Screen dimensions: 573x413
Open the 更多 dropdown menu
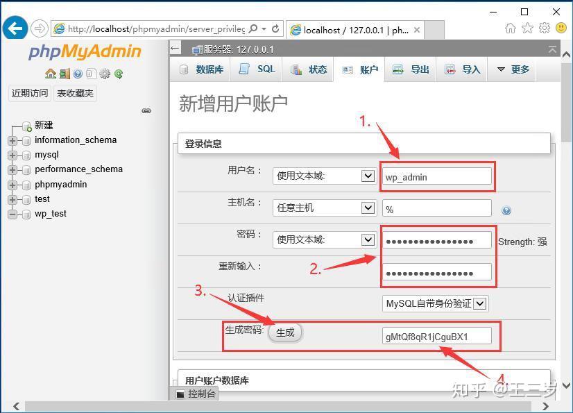point(513,69)
